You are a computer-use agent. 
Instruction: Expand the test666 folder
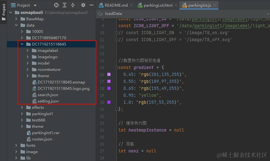point(22,120)
